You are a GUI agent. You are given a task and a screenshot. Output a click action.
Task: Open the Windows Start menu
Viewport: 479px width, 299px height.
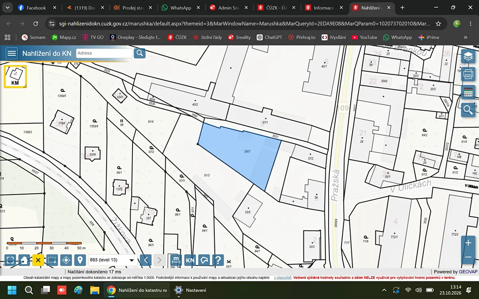click(x=12, y=290)
